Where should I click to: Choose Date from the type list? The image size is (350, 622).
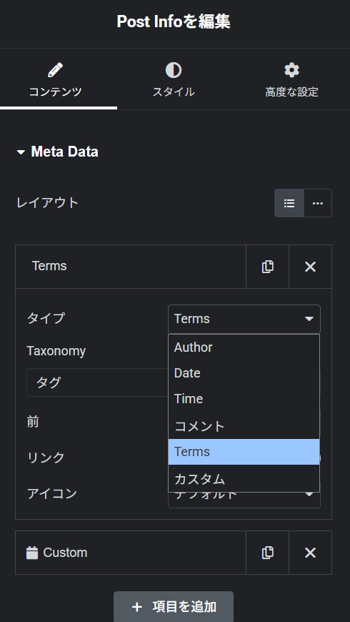click(x=244, y=373)
